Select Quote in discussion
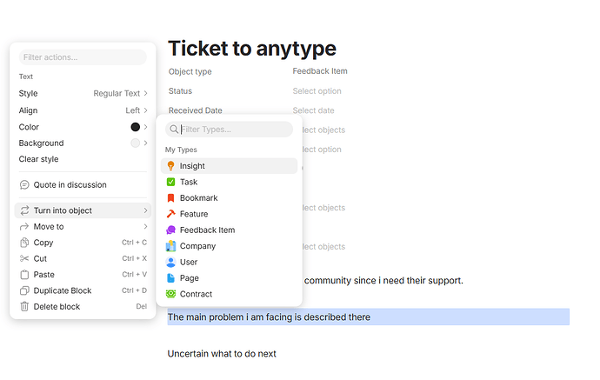 pyautogui.click(x=83, y=185)
